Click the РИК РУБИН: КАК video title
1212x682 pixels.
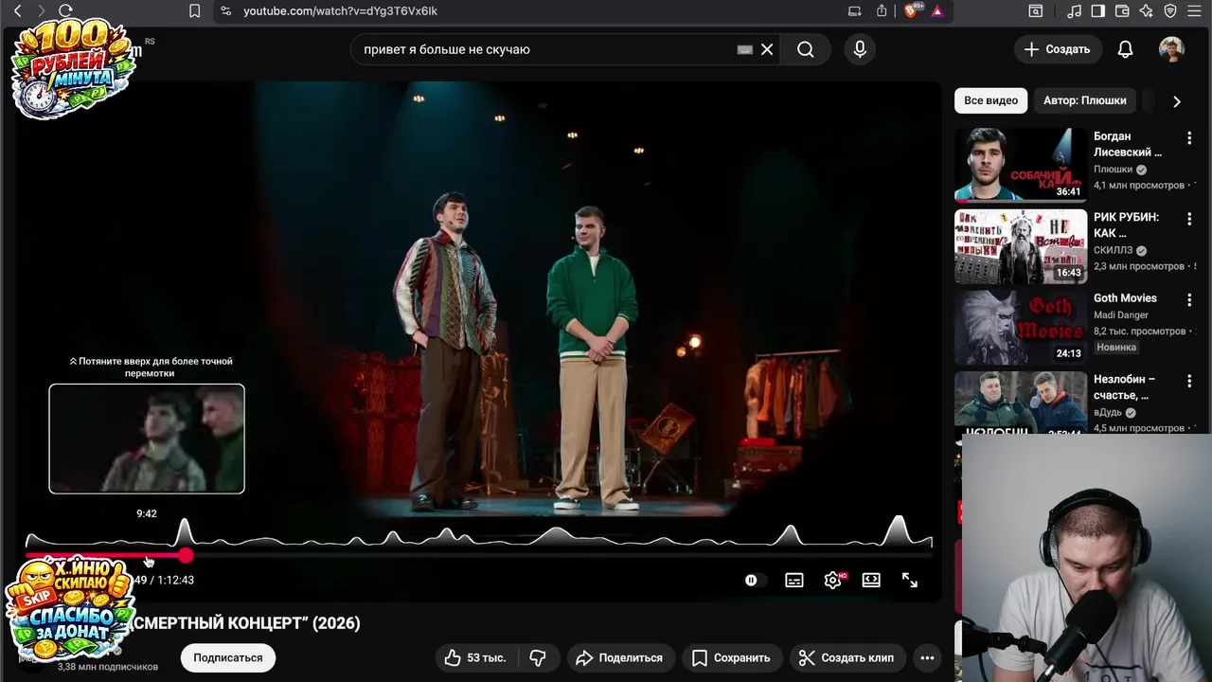(x=1126, y=224)
